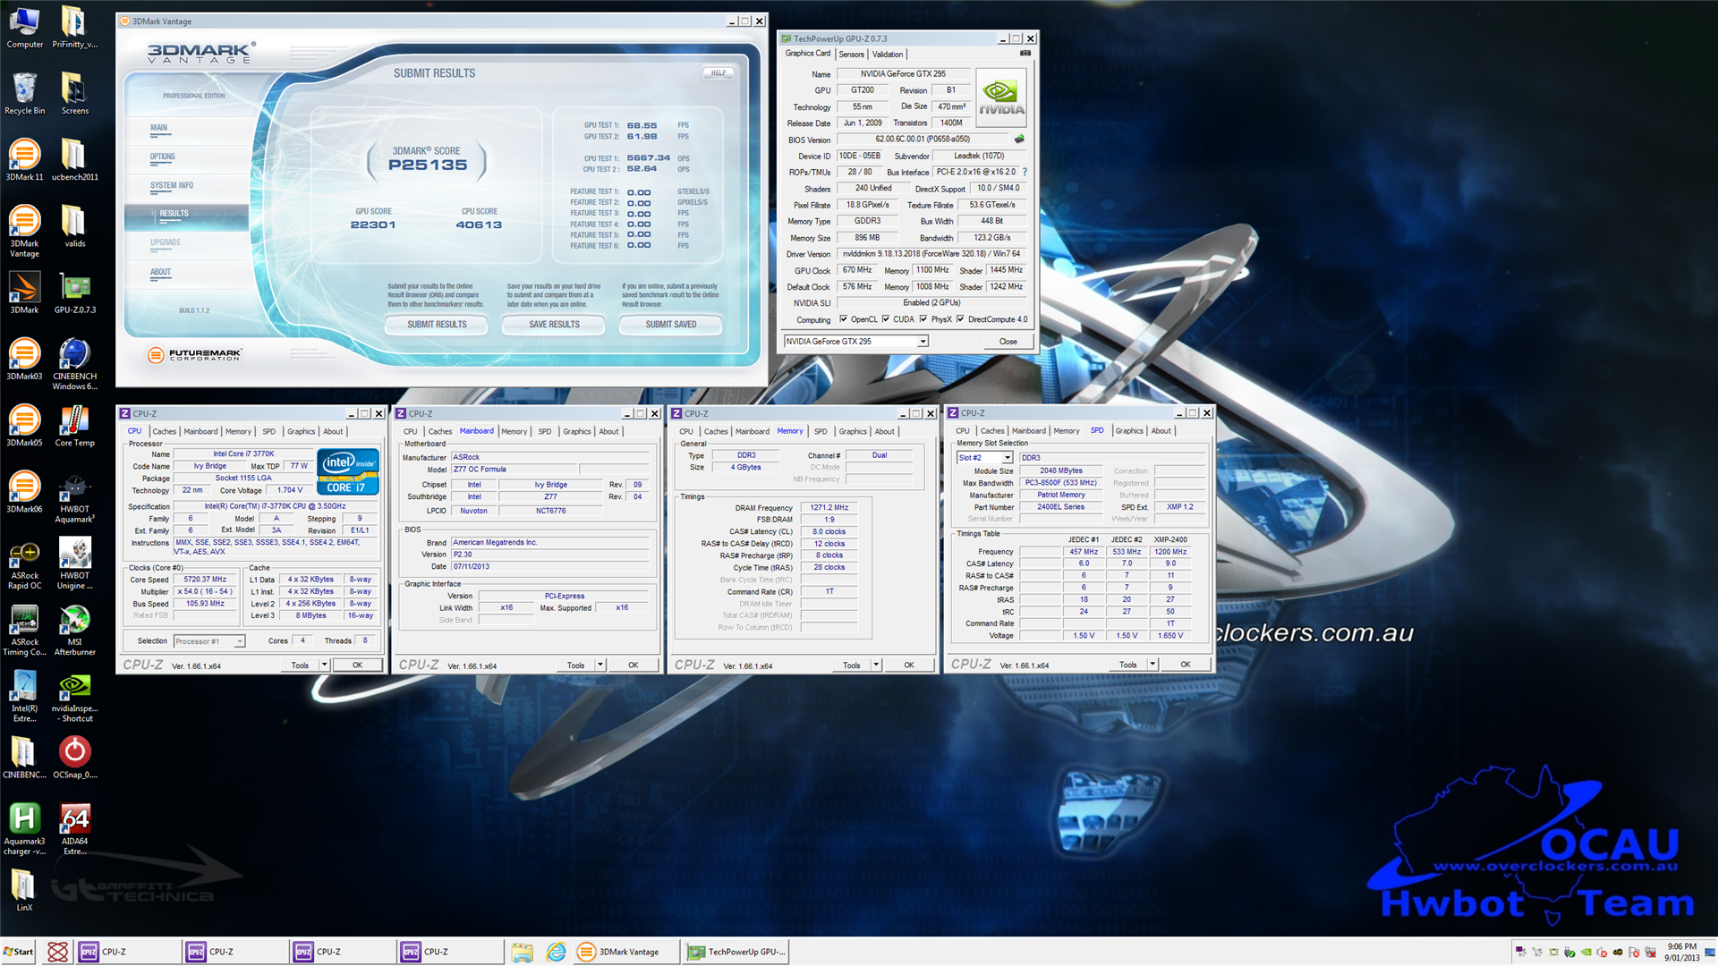1718x966 pixels.
Task: Click the Help button in 3DMark Vantage
Action: coord(719,73)
